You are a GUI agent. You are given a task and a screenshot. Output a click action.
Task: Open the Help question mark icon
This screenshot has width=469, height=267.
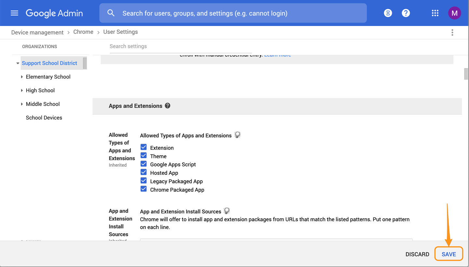tap(406, 13)
